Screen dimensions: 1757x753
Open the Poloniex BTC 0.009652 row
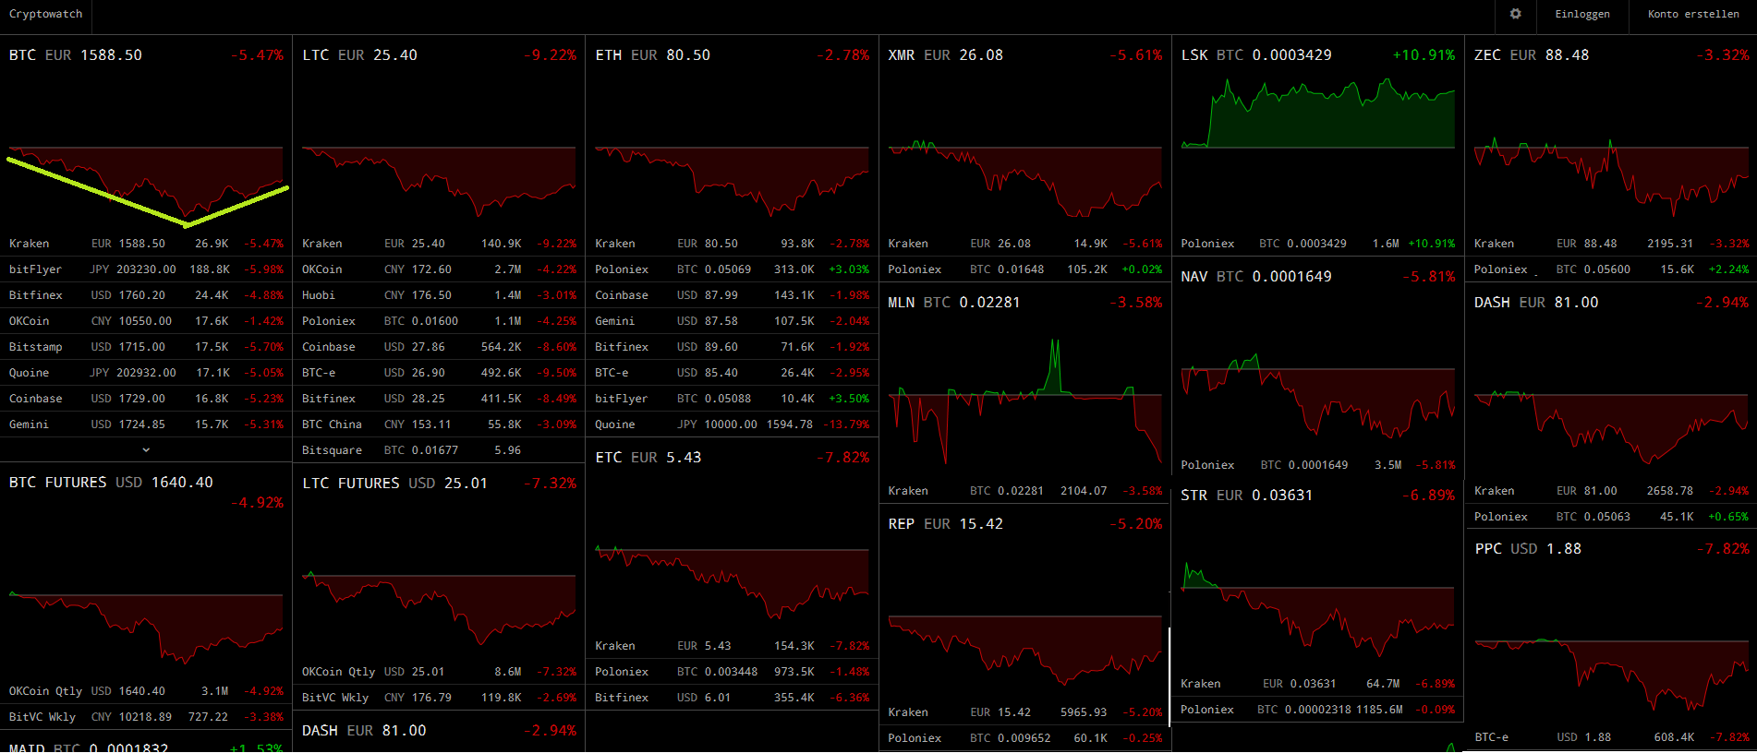[x=1025, y=738]
